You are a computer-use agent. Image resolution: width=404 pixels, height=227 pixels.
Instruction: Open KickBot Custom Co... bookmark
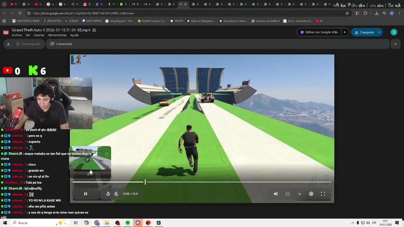(151, 21)
